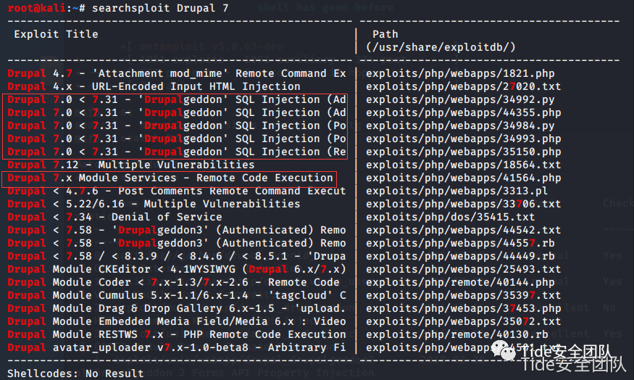Click path exploits/php/webapps/34984.py
The image size is (634, 380).
point(460,126)
